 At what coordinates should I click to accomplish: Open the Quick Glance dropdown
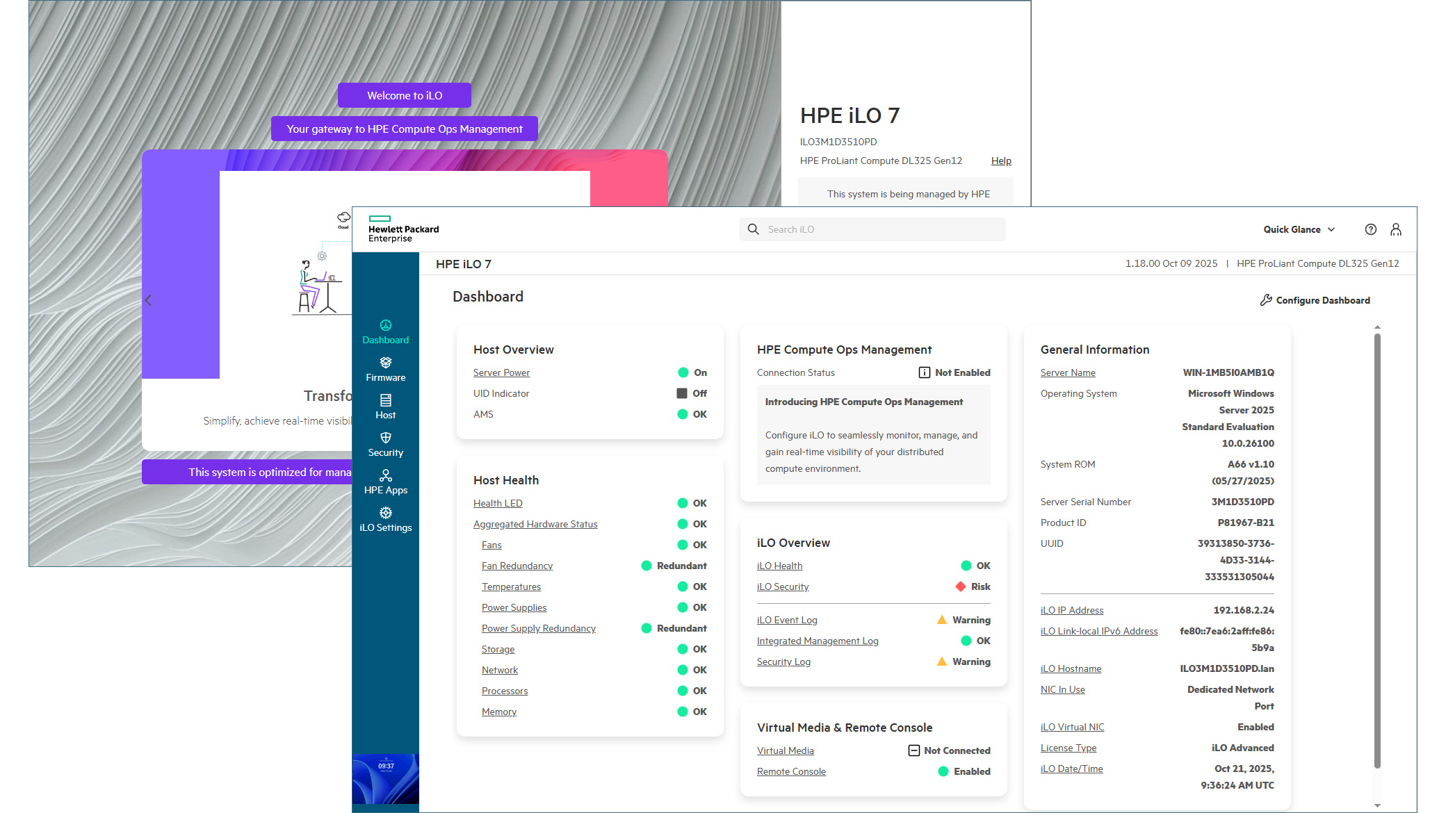click(x=1299, y=229)
